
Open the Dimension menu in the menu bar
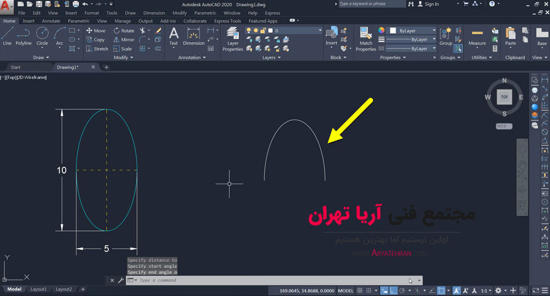(154, 13)
